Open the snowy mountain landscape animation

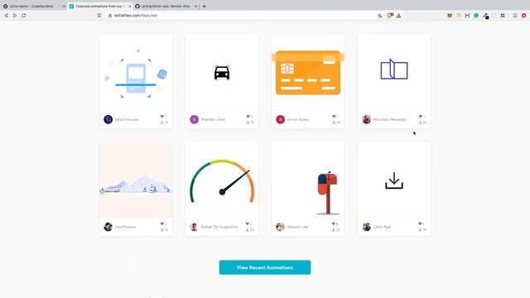(x=136, y=180)
